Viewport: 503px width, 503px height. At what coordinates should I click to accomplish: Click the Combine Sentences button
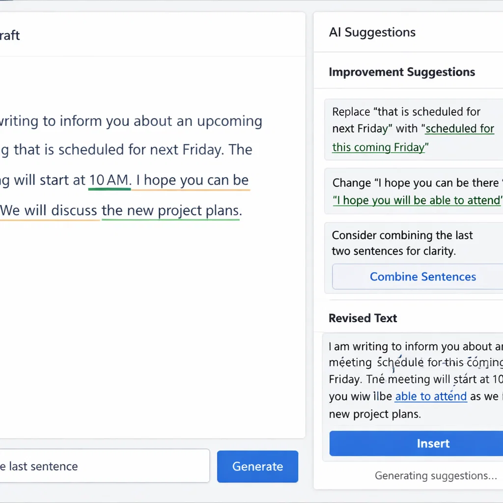[422, 277]
